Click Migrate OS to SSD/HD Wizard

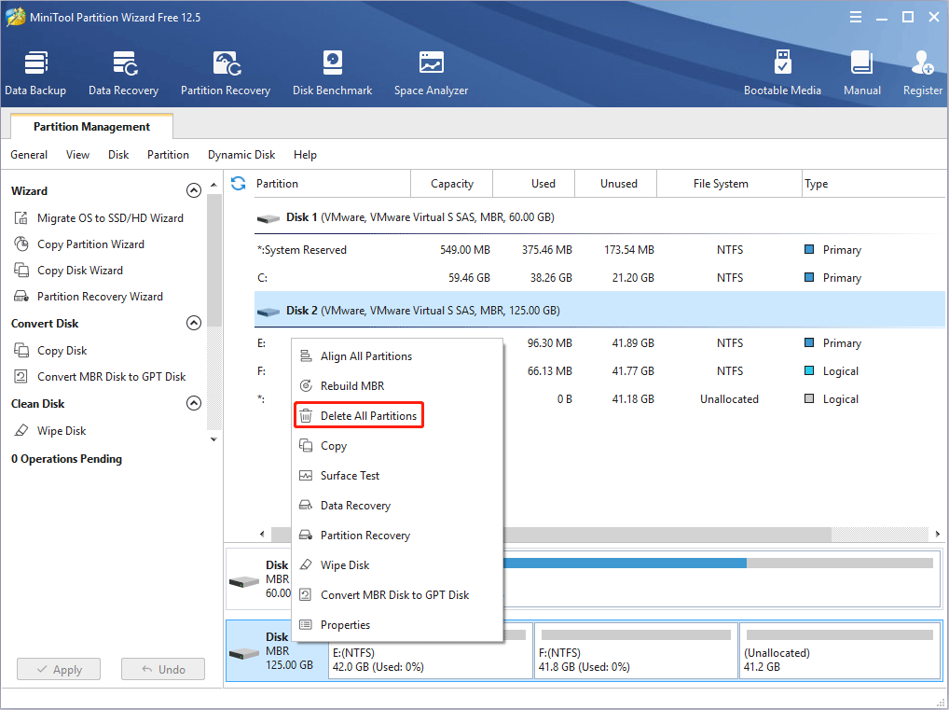[110, 218]
